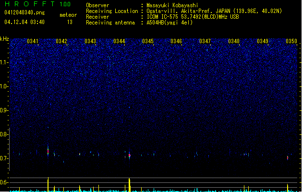
Task: Click the 0349 time marker
Action: click(263, 41)
